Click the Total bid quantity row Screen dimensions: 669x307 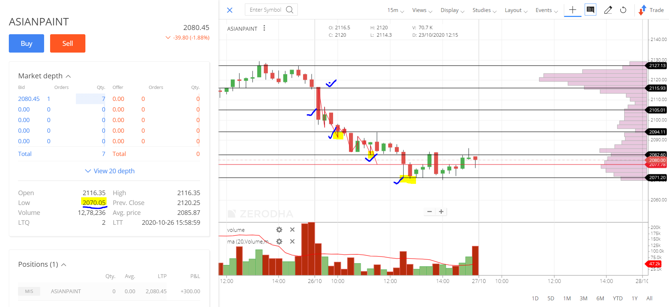coord(62,154)
